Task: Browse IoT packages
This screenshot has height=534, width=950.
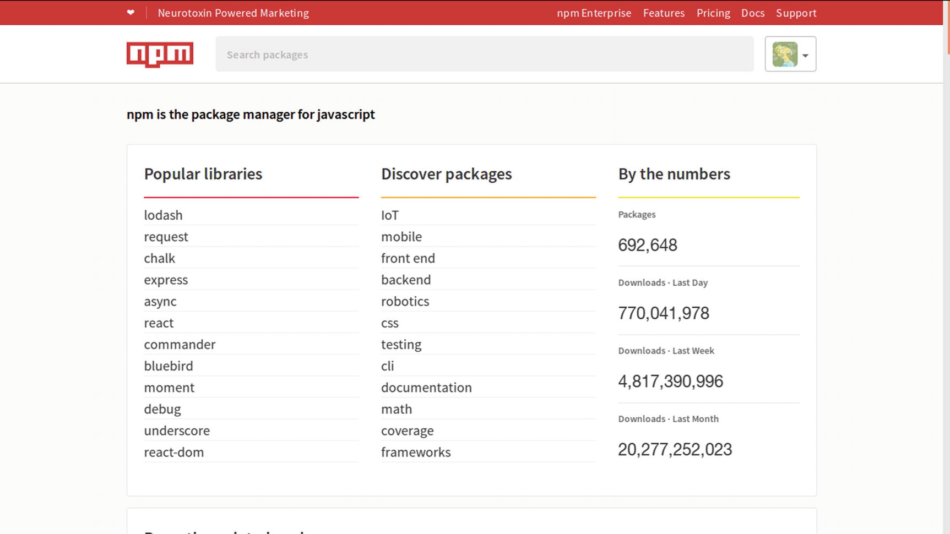Action: click(390, 215)
